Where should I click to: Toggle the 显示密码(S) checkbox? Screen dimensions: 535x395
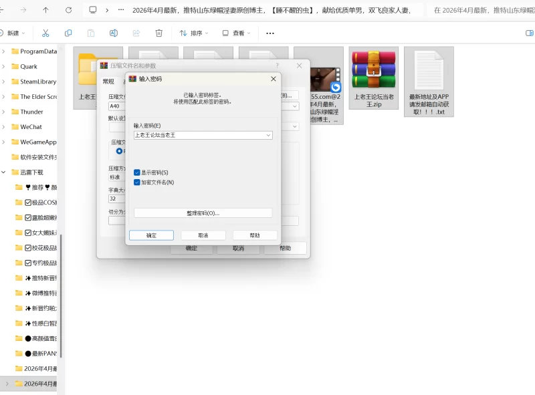click(137, 172)
